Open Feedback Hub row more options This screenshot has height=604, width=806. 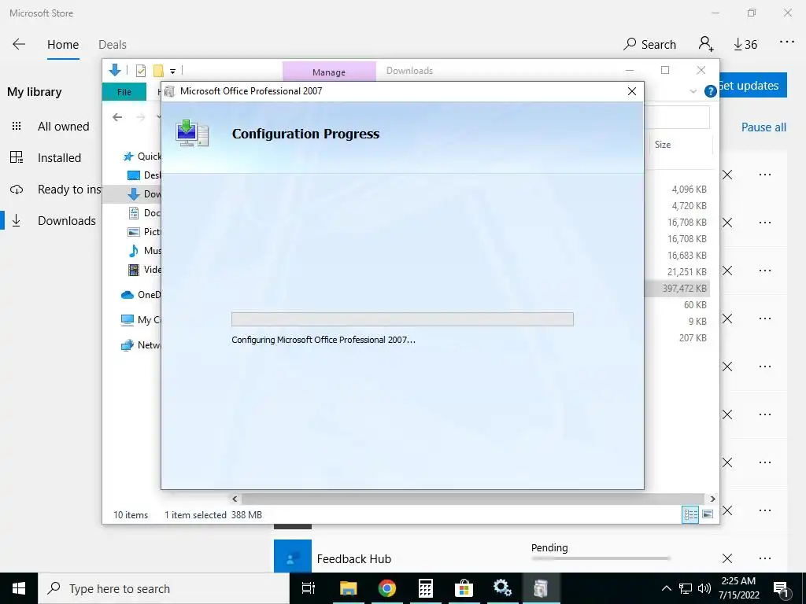[765, 558]
